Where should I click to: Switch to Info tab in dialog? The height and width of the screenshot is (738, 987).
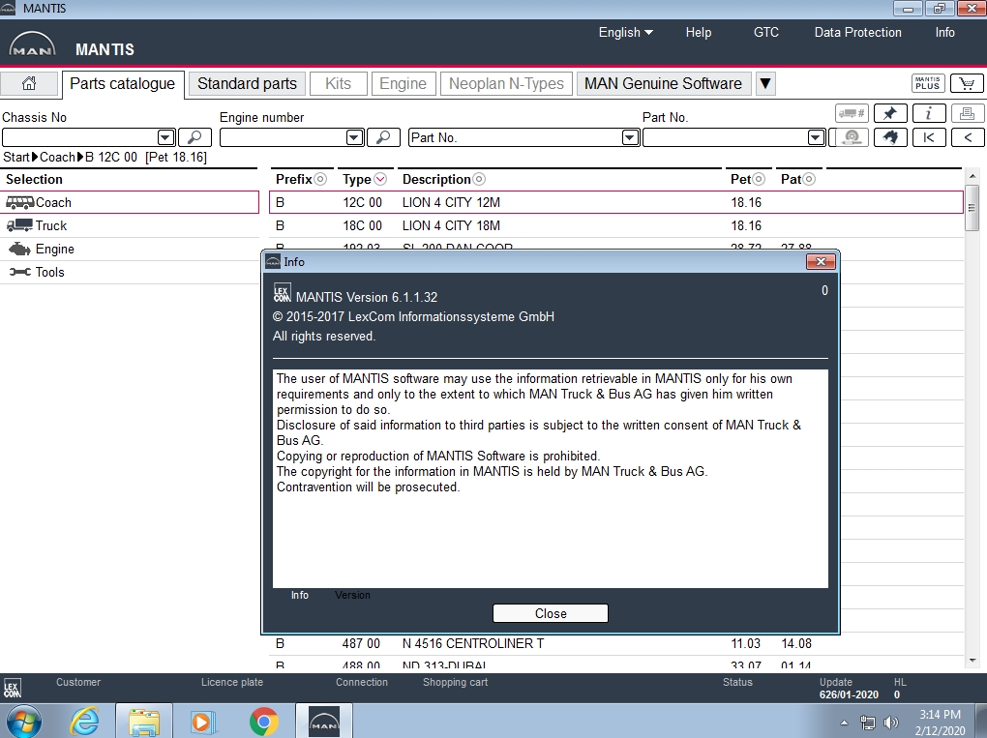click(300, 595)
